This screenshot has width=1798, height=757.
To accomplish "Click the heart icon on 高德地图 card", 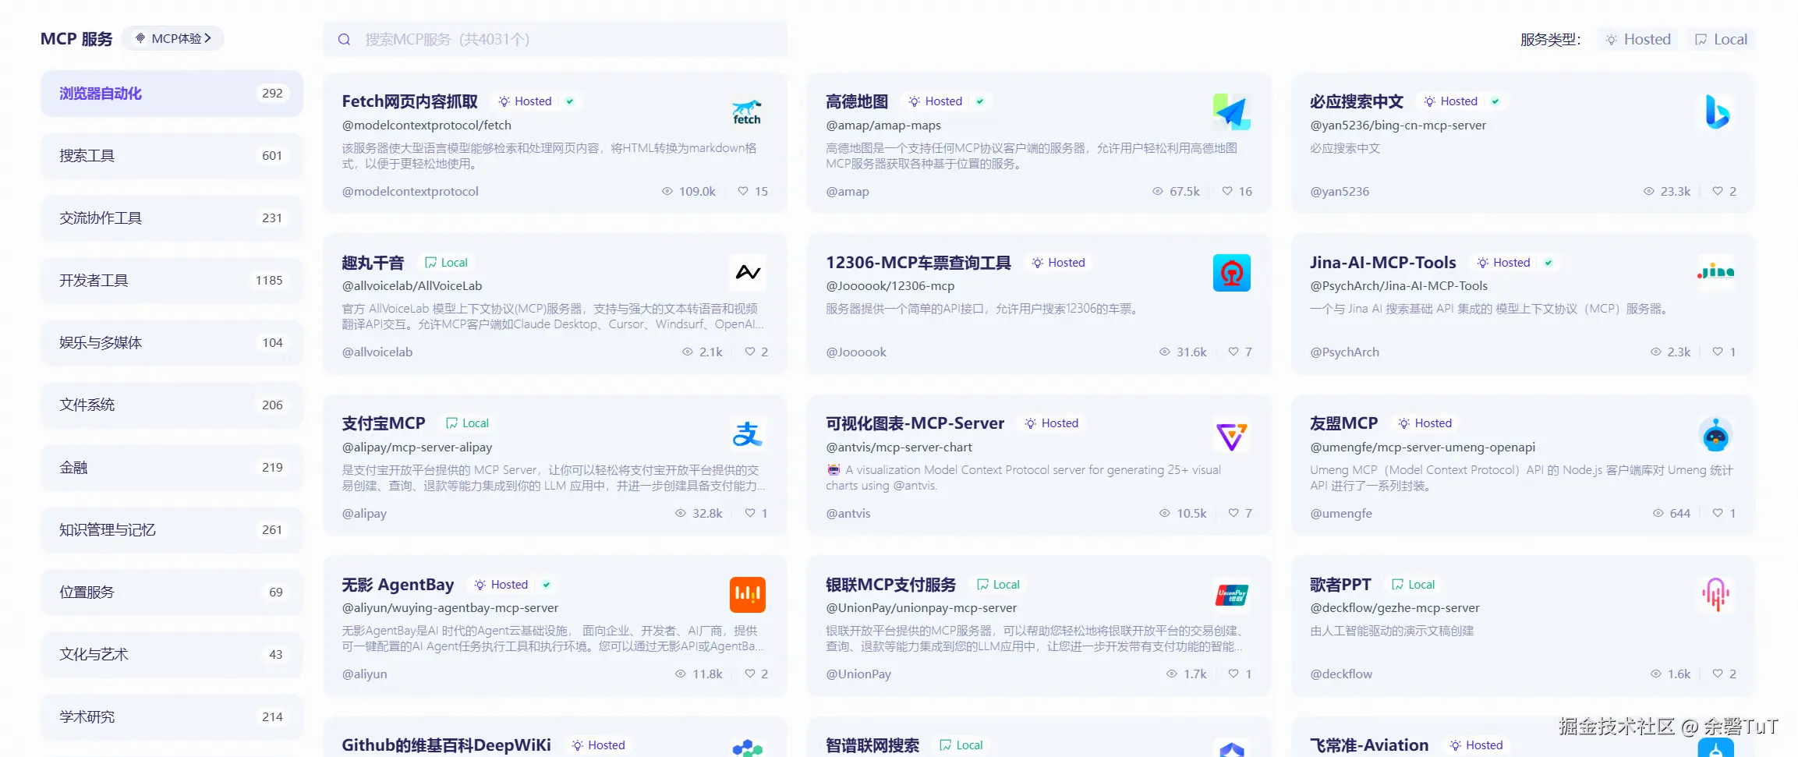I will point(1227,191).
